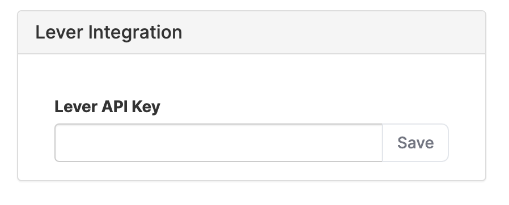Click the Lever API Key label

108,106
